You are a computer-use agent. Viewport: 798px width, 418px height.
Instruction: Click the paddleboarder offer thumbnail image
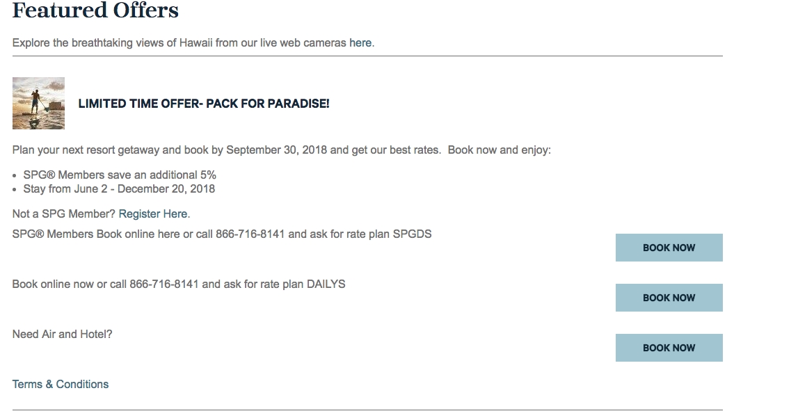(39, 103)
